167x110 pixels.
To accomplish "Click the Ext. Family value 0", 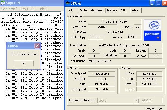I will [x=94, y=56].
